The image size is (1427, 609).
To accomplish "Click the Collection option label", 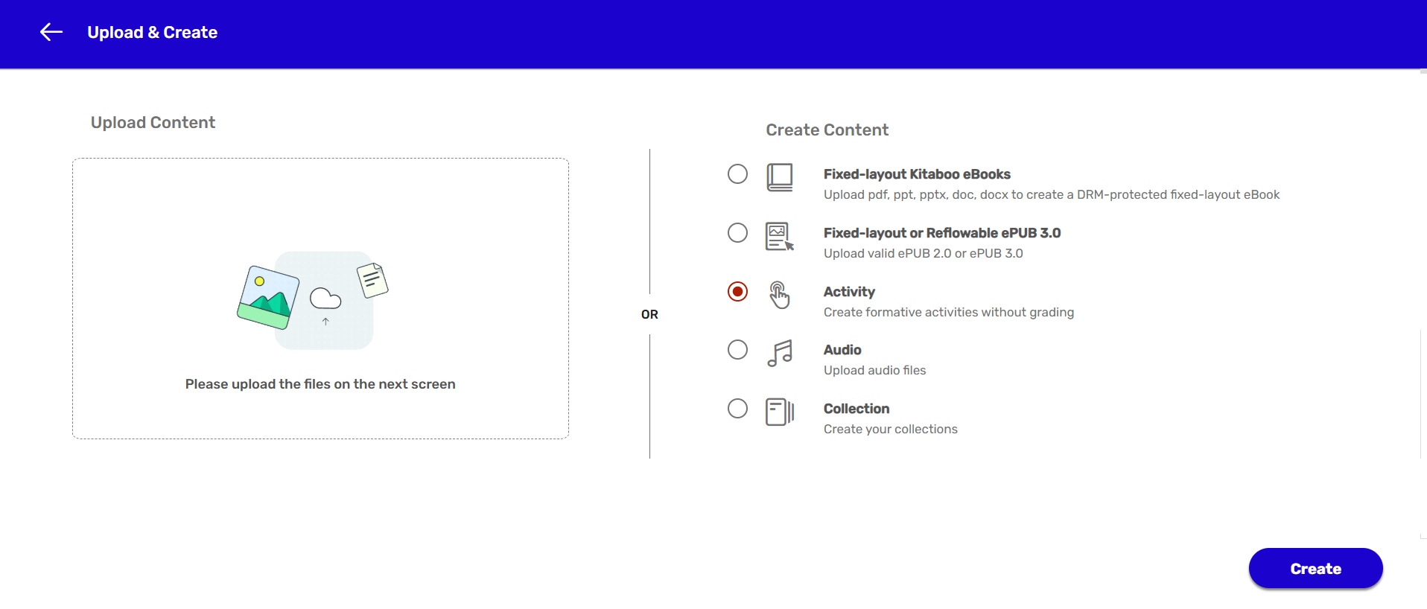I will pos(856,409).
